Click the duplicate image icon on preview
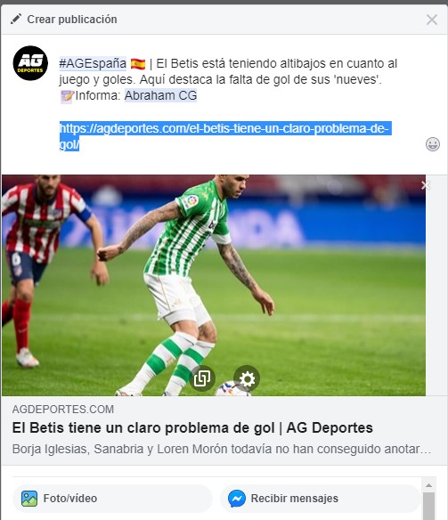 [x=202, y=378]
